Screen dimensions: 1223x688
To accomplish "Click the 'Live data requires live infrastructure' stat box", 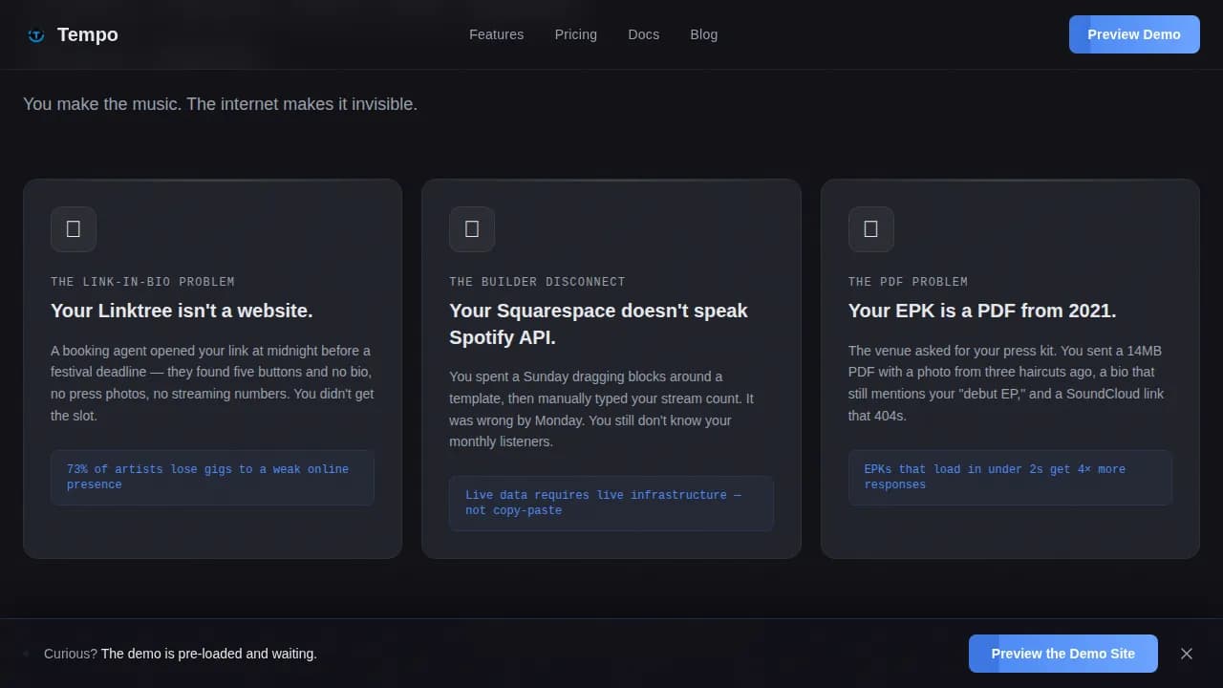I will [x=611, y=504].
